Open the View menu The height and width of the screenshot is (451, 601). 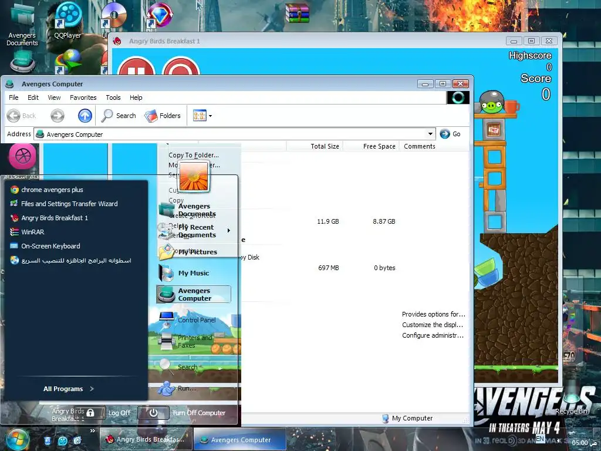(54, 97)
